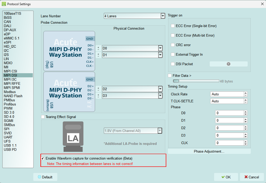Viewport: 266px width, 183px height.
Task: Tick the External Trigger In checkbox
Action: click(173, 54)
